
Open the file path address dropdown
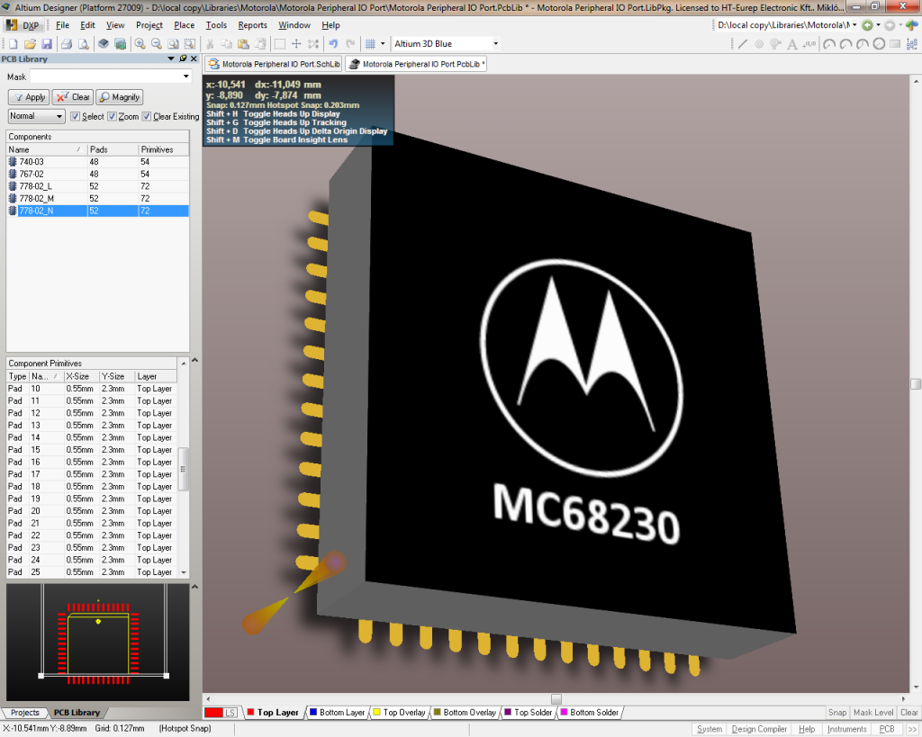point(854,25)
